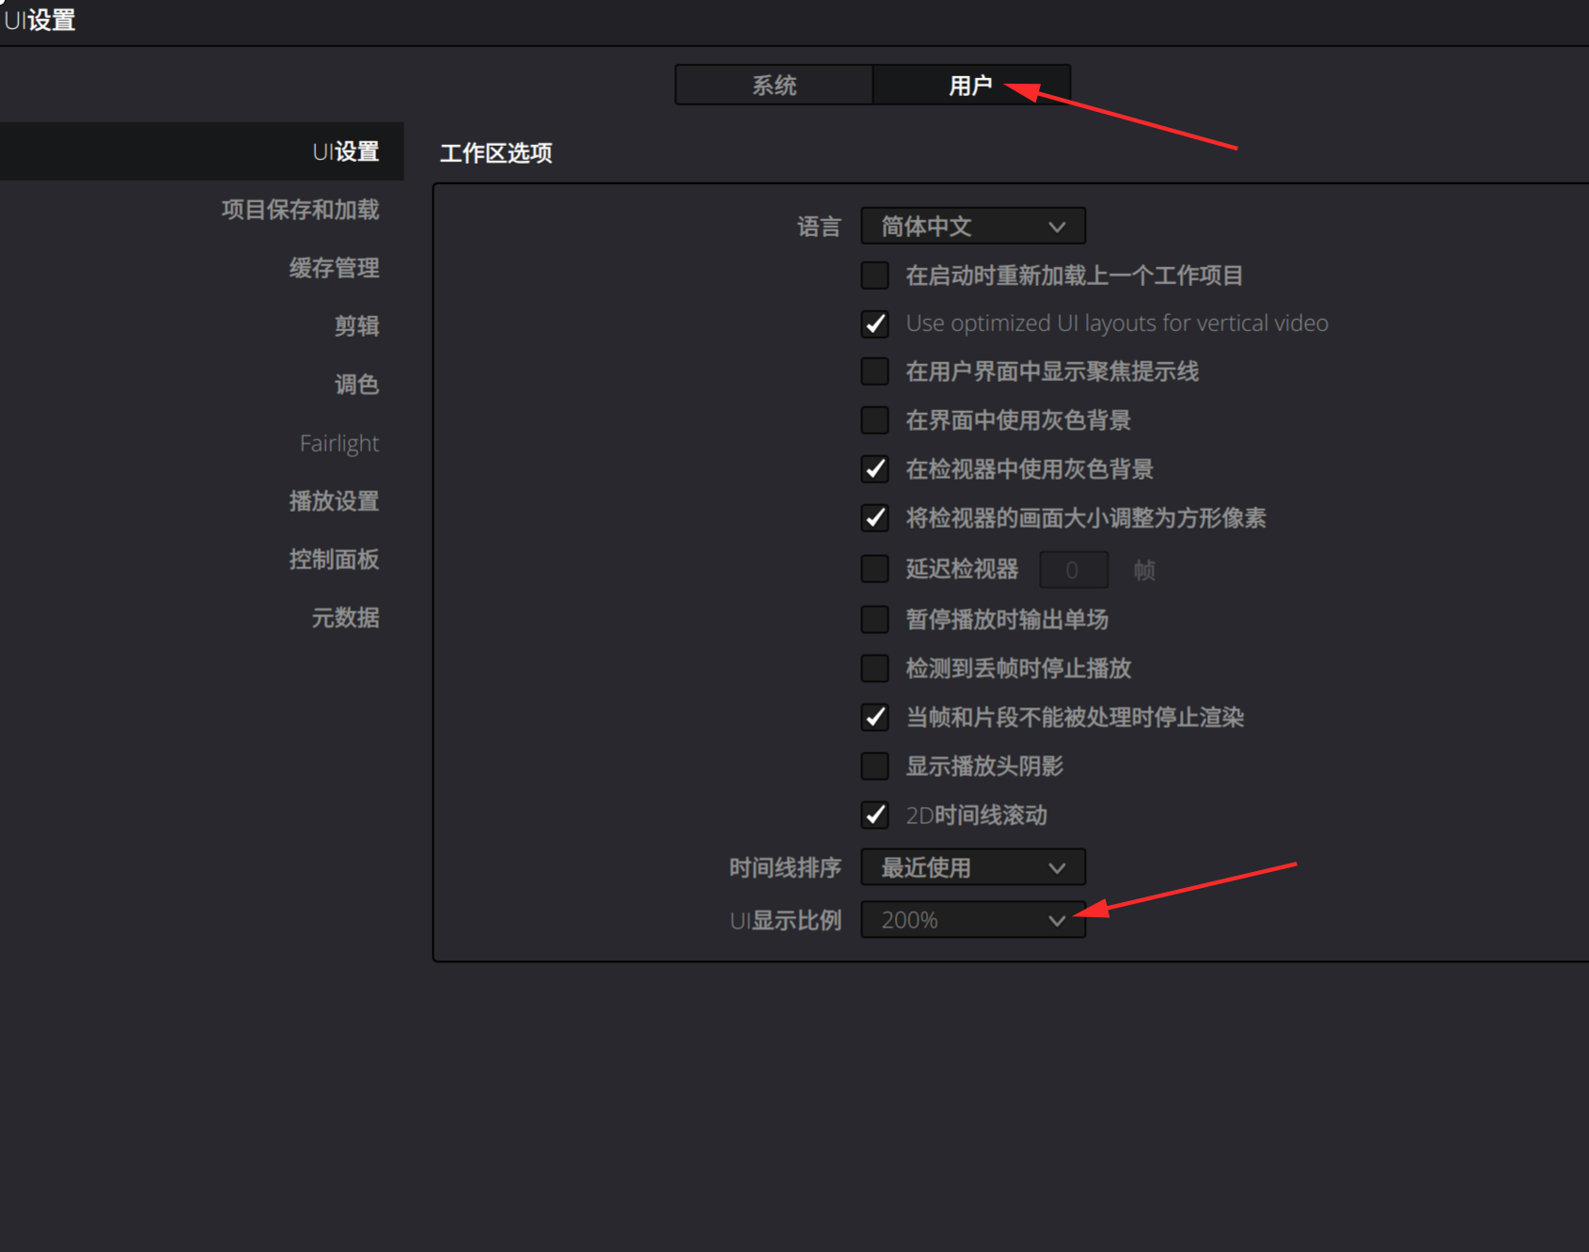Switch to the 用户 tab
Image resolution: width=1589 pixels, height=1252 pixels.
971,86
